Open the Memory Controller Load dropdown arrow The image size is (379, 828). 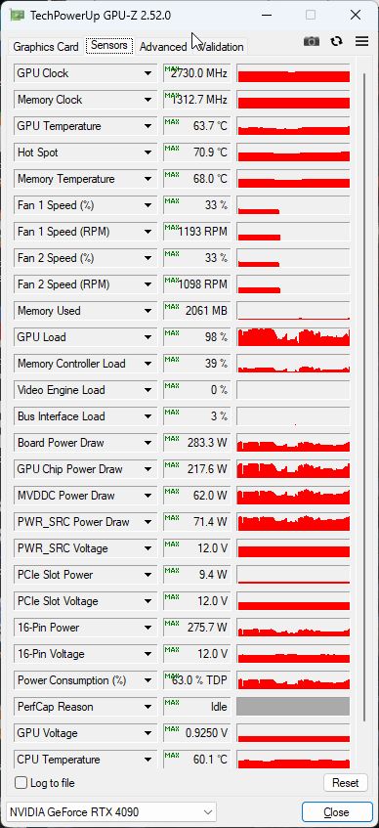(x=147, y=364)
